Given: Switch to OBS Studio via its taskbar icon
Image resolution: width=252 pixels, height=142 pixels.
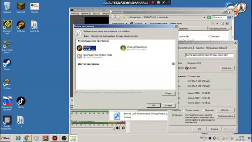Looking at the screenshot, I should tap(64, 138).
